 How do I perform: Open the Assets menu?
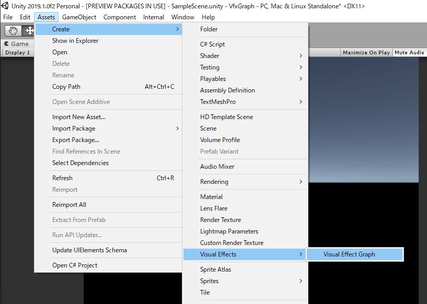click(47, 17)
